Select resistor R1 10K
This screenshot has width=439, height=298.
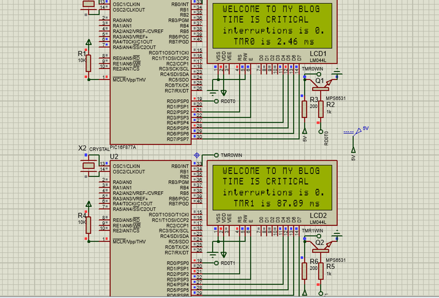point(88,63)
